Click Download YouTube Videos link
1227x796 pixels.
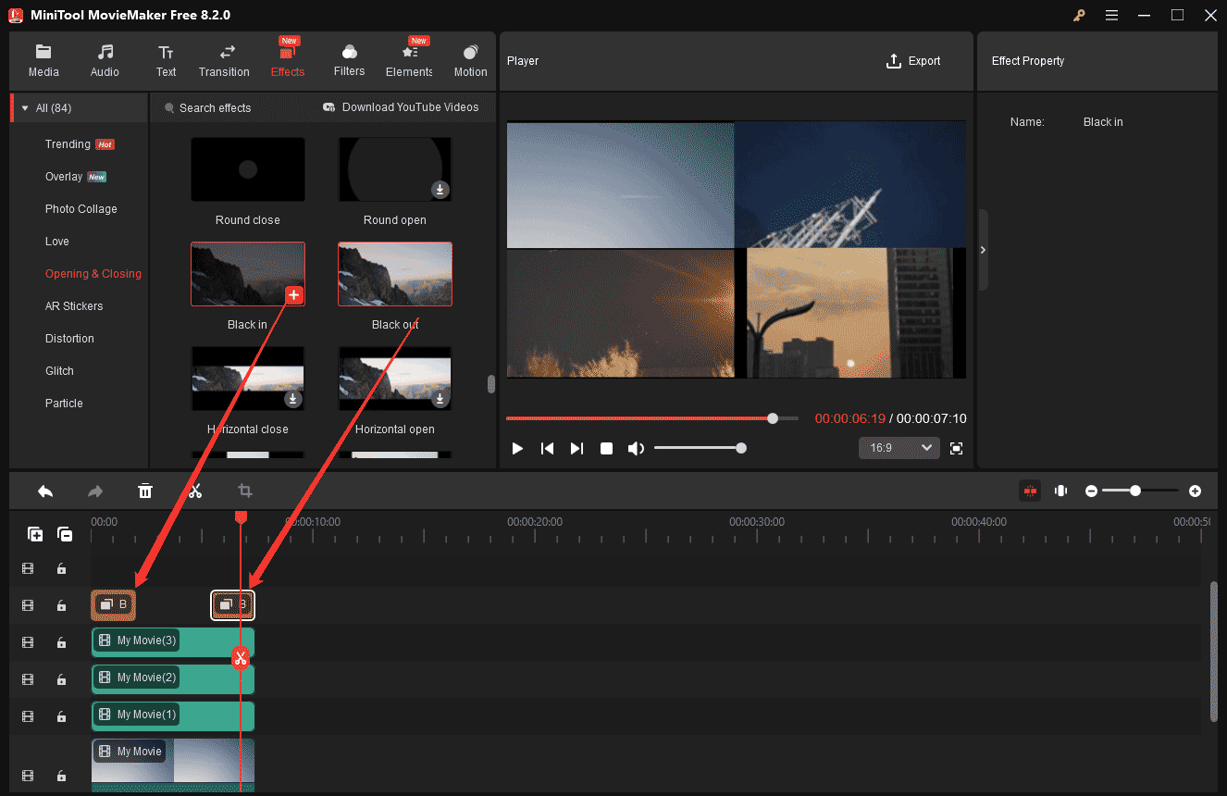point(401,107)
